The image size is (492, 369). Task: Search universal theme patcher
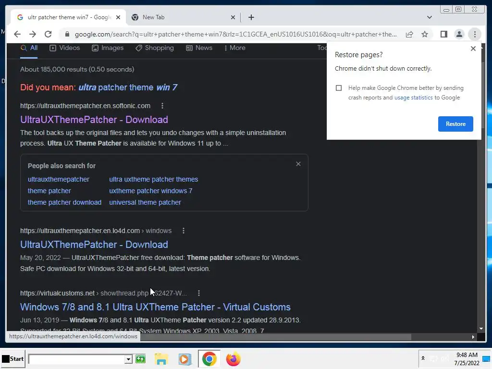coord(145,202)
